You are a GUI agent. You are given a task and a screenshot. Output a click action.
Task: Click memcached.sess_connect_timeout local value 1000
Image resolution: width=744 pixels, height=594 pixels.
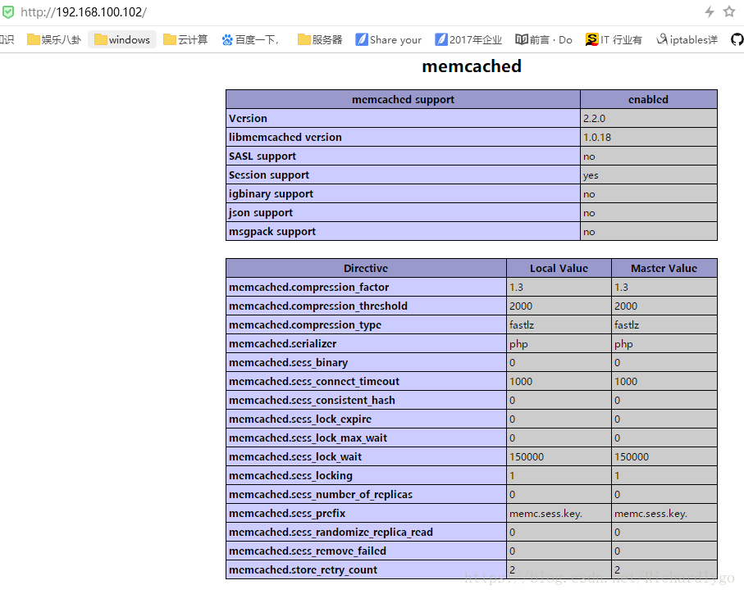(x=521, y=382)
